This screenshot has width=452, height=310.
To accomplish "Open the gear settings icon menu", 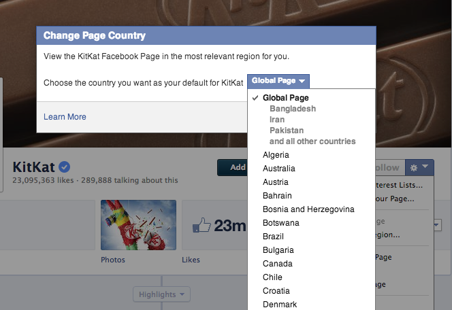I will coord(414,167).
